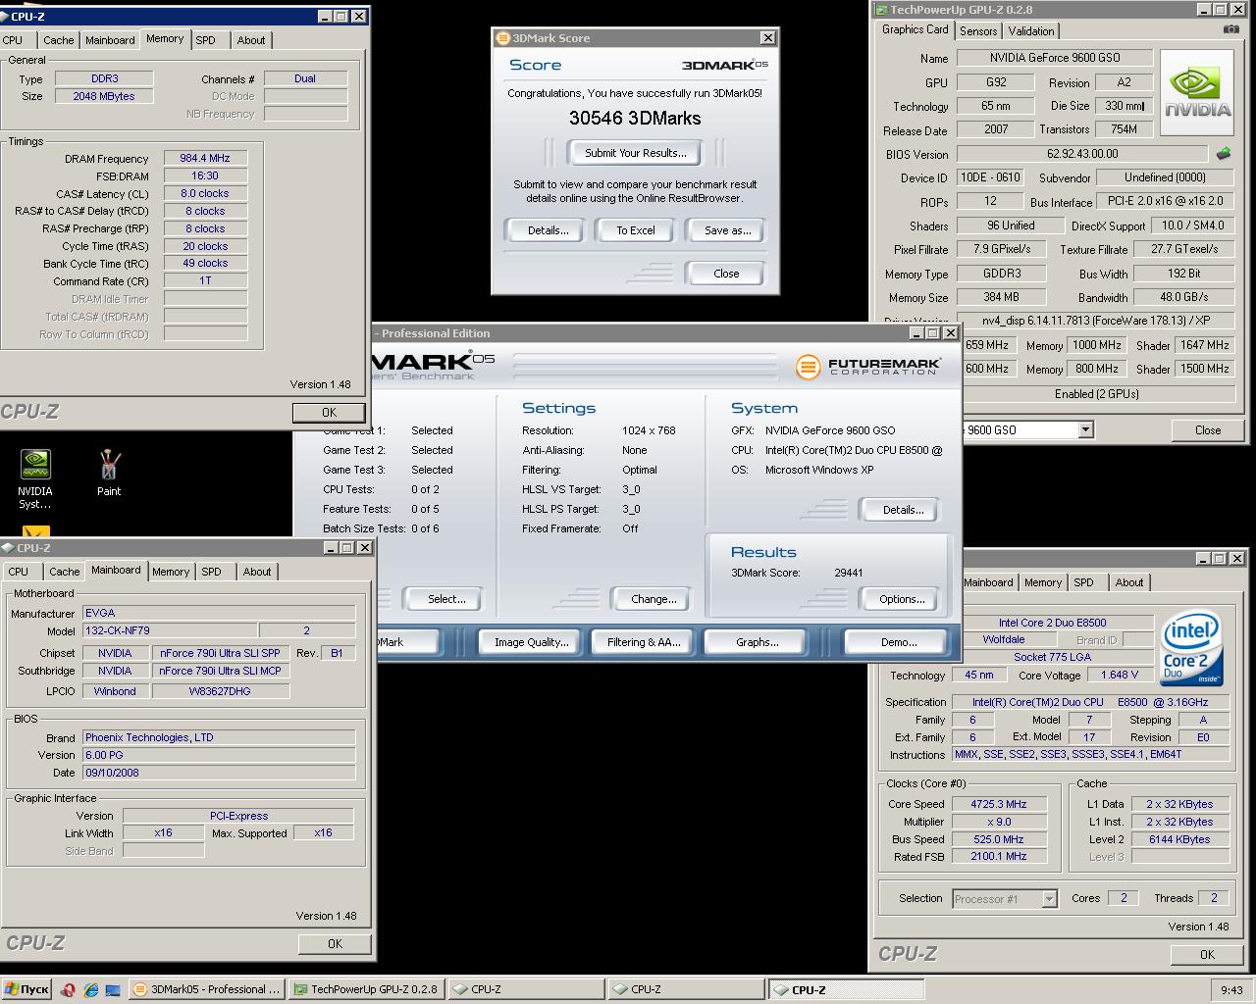Click 30546 3DMarks score text
This screenshot has width=1256, height=1004.
point(635,118)
